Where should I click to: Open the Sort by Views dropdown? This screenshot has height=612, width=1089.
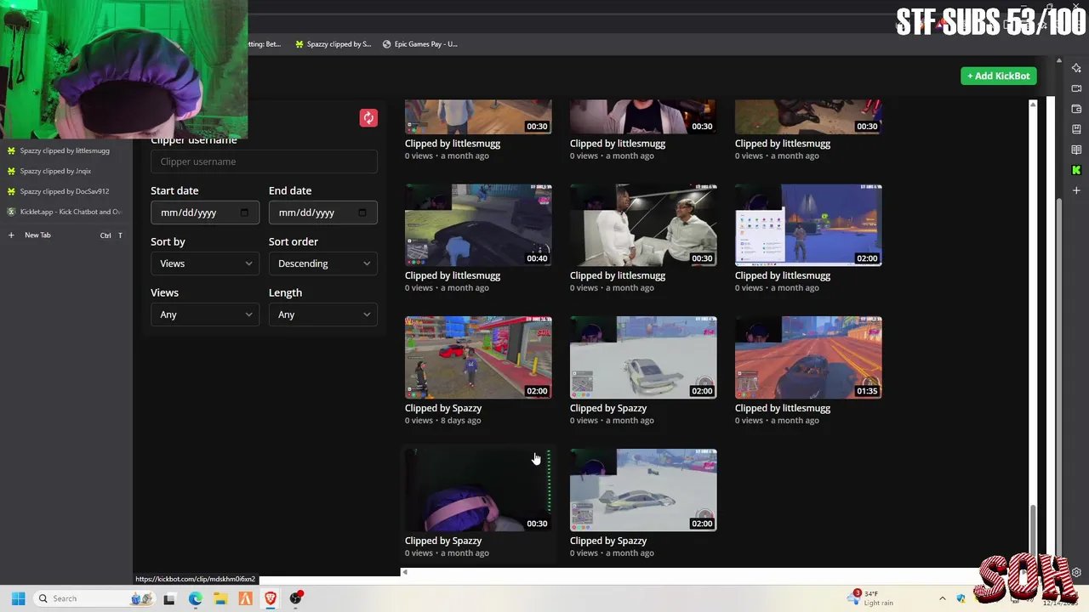[x=205, y=263]
